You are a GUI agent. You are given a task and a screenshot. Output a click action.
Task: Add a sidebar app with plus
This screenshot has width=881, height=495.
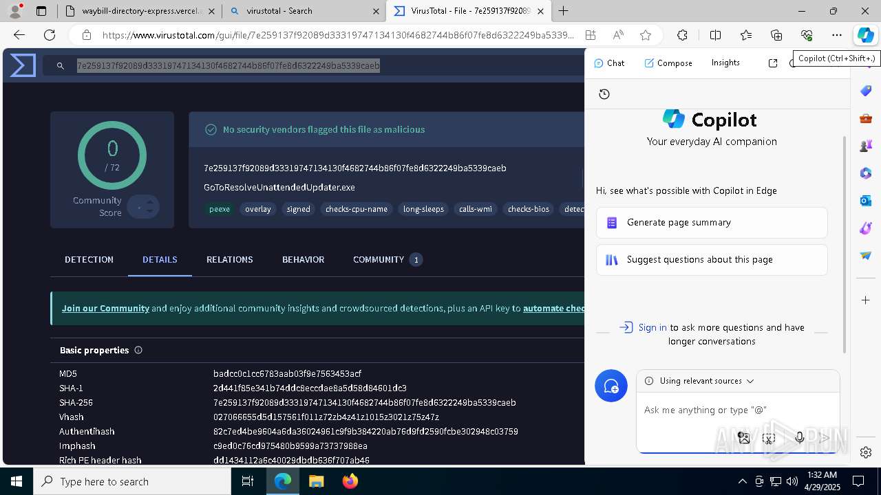866,300
